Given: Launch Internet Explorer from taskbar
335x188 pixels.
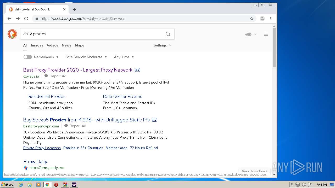Looking at the screenshot, I should [x=21, y=185].
